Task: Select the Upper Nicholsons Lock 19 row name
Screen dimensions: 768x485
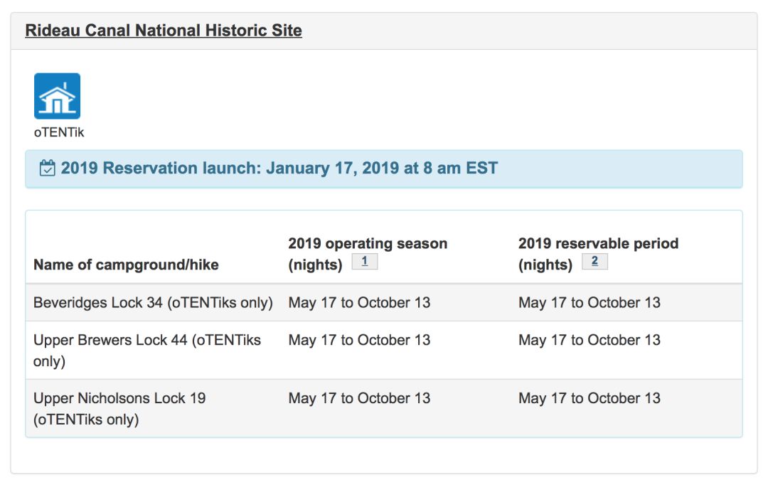Action: click(x=119, y=409)
